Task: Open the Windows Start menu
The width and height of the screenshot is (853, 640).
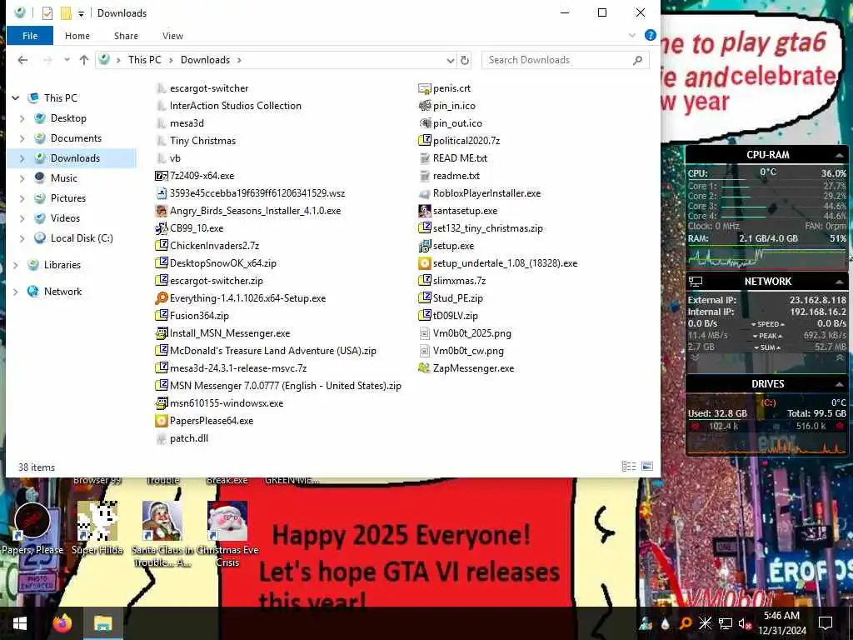Action: click(x=20, y=623)
